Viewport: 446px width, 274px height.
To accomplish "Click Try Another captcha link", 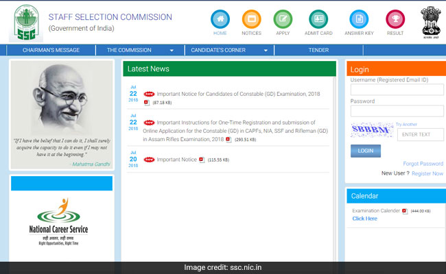I will (x=406, y=125).
